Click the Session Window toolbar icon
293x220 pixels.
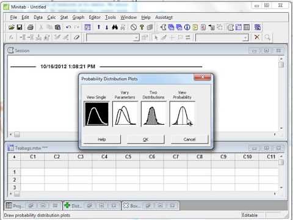[x=231, y=27]
